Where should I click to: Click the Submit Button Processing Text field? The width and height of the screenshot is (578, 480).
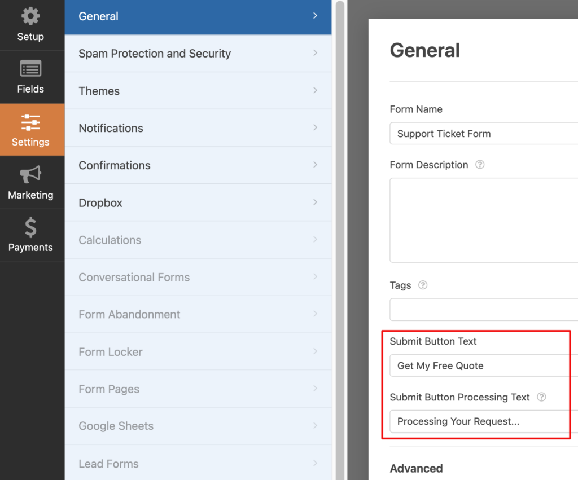click(x=484, y=421)
